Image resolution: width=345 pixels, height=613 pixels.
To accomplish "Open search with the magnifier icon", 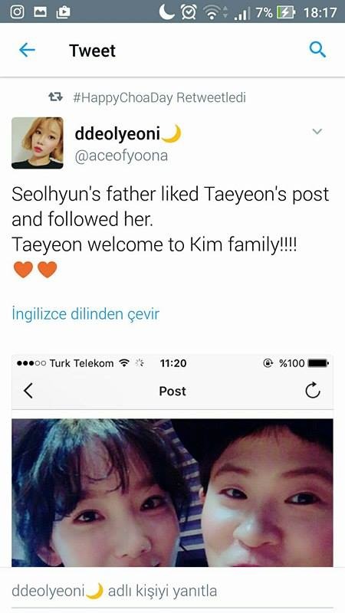I will pos(317,50).
